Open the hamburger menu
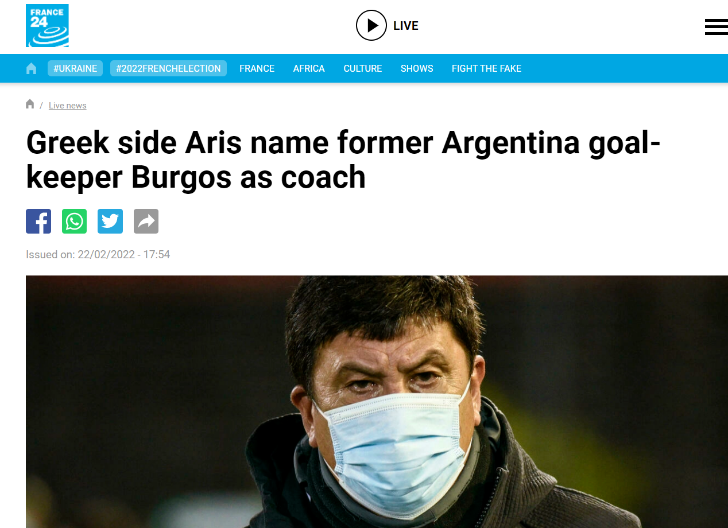Image resolution: width=728 pixels, height=528 pixels. point(716,27)
